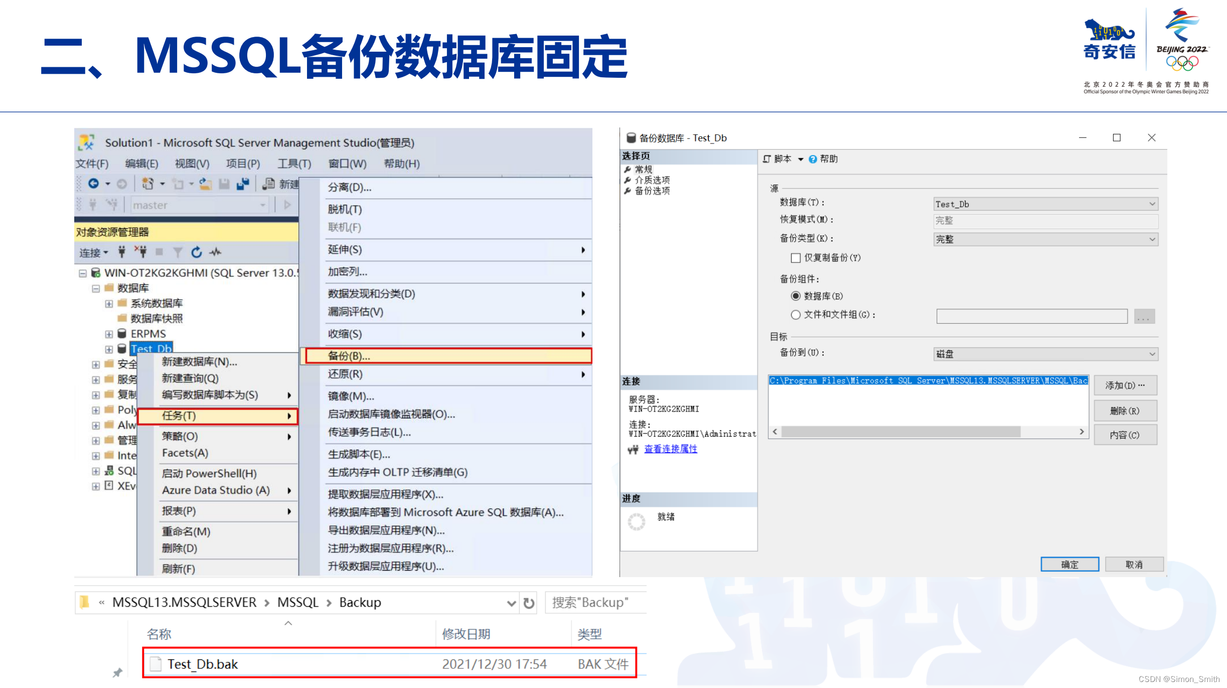Image resolution: width=1227 pixels, height=688 pixels.
Task: Click the disconnect plug icon with red X
Action: pyautogui.click(x=140, y=251)
